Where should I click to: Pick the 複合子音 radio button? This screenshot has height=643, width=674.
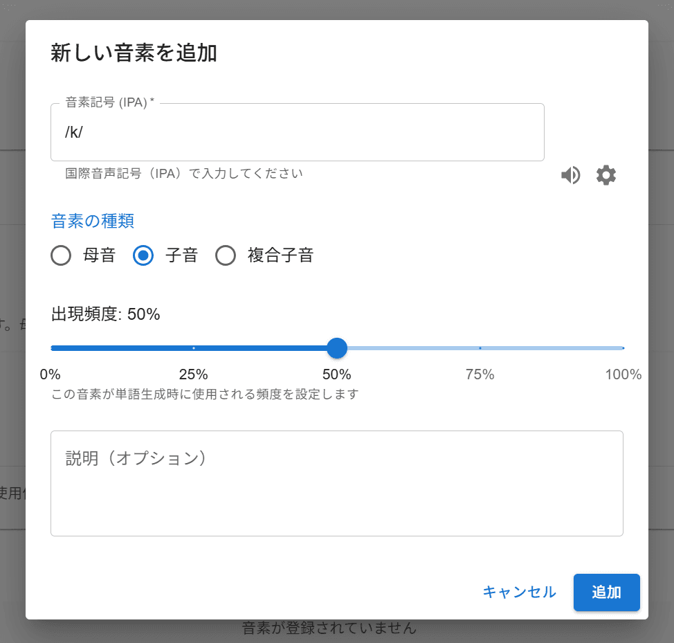pos(226,256)
